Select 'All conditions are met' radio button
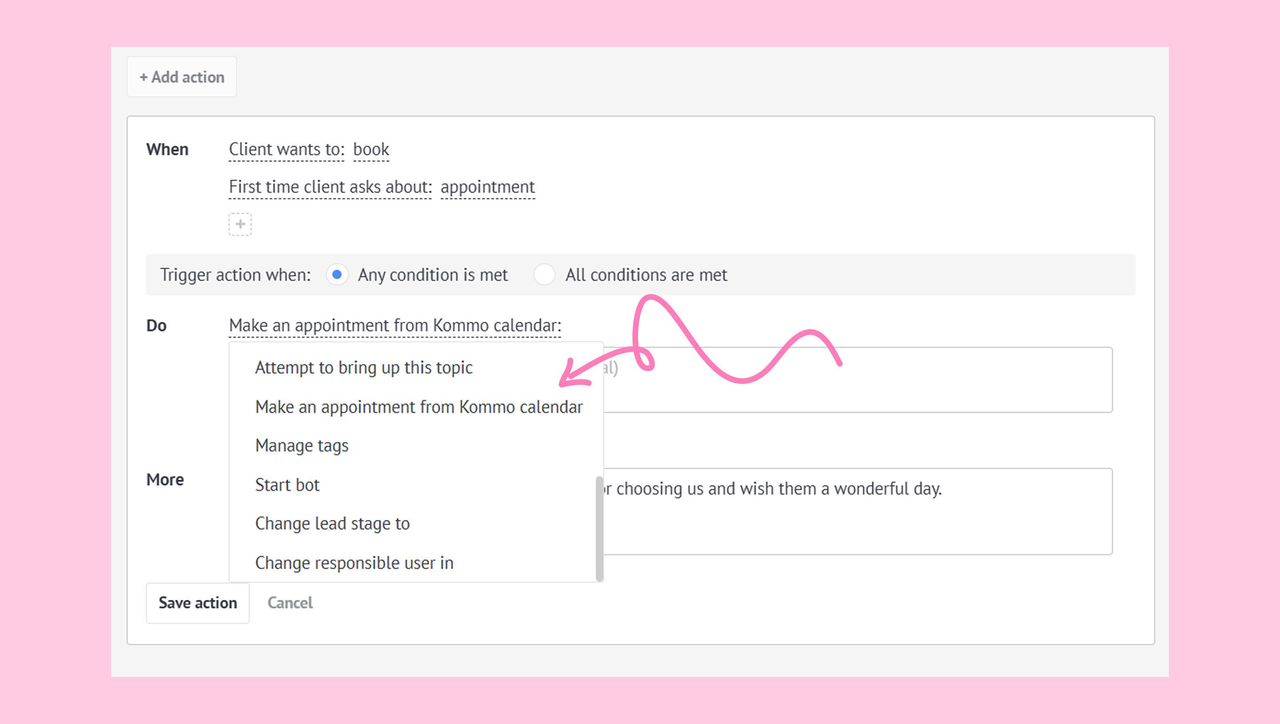The width and height of the screenshot is (1280, 724). pyautogui.click(x=544, y=275)
